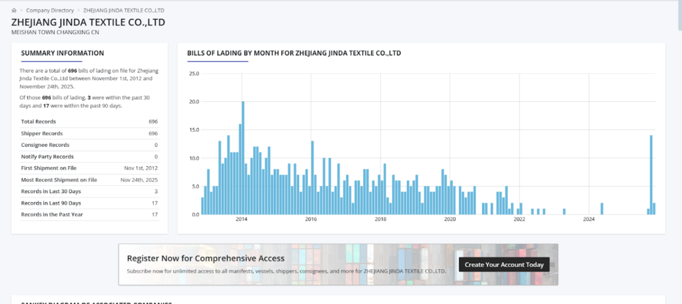Click the Register Now for Comprehensive Access heading

point(206,258)
